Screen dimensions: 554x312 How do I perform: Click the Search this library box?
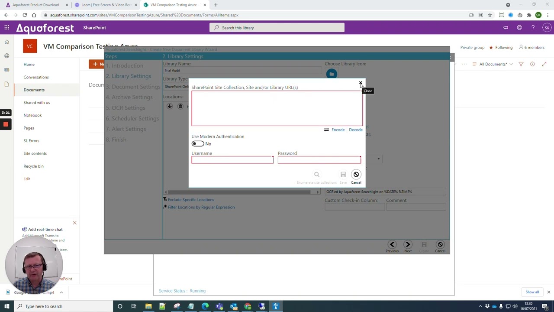[277, 28]
